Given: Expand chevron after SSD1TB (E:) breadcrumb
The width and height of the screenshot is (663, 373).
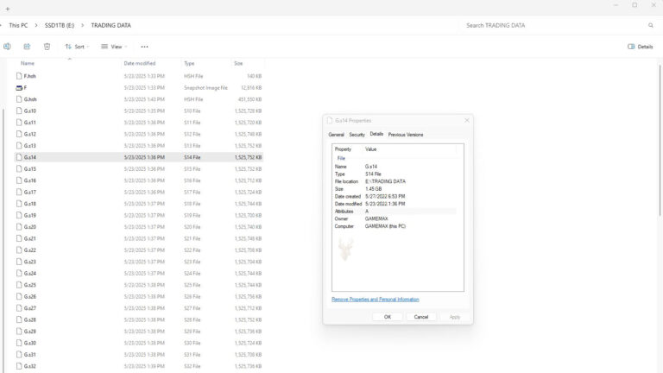Looking at the screenshot, I should click(82, 25).
